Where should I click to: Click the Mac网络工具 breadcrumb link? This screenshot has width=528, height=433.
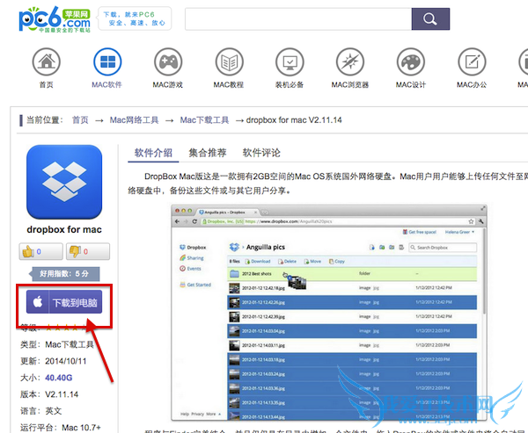(134, 120)
